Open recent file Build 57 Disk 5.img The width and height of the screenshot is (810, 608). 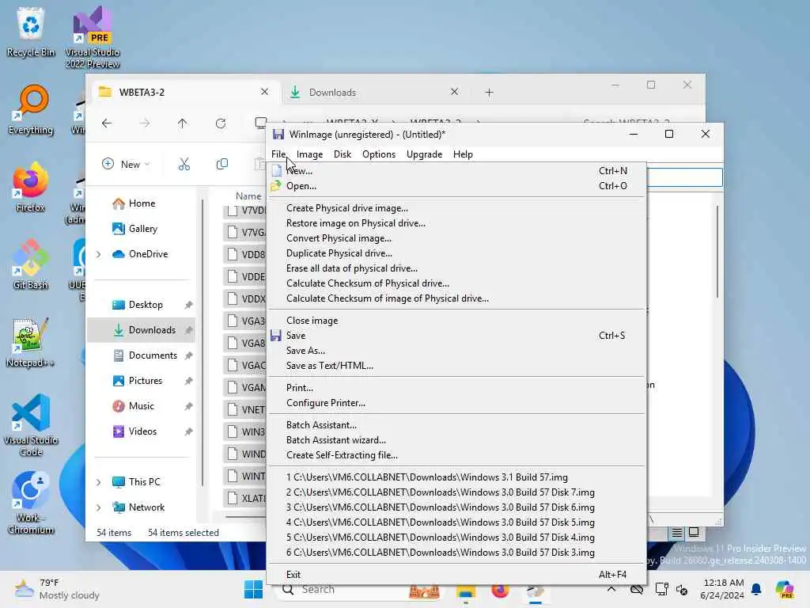pos(456,522)
